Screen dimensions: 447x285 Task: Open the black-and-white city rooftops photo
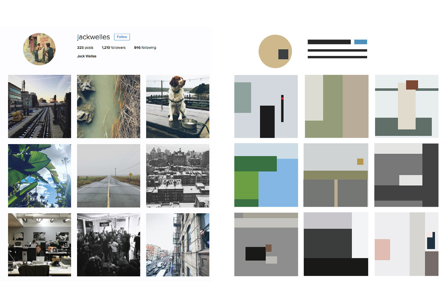[178, 176]
